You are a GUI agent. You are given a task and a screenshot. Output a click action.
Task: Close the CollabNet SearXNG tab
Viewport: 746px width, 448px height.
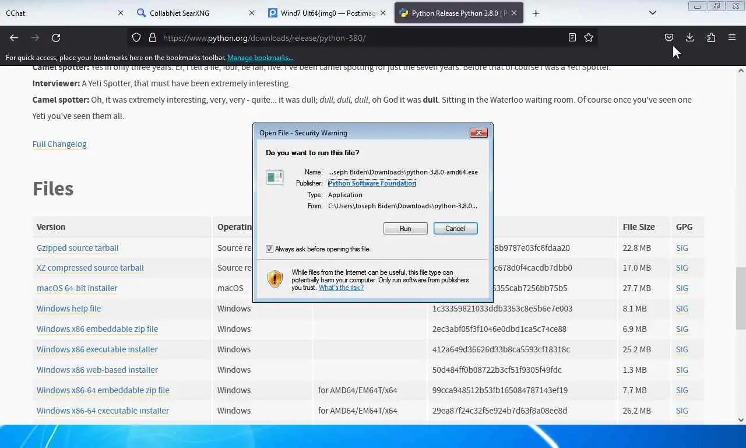(252, 13)
